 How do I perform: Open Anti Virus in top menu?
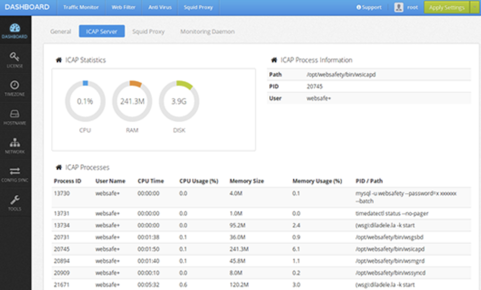(x=160, y=7)
